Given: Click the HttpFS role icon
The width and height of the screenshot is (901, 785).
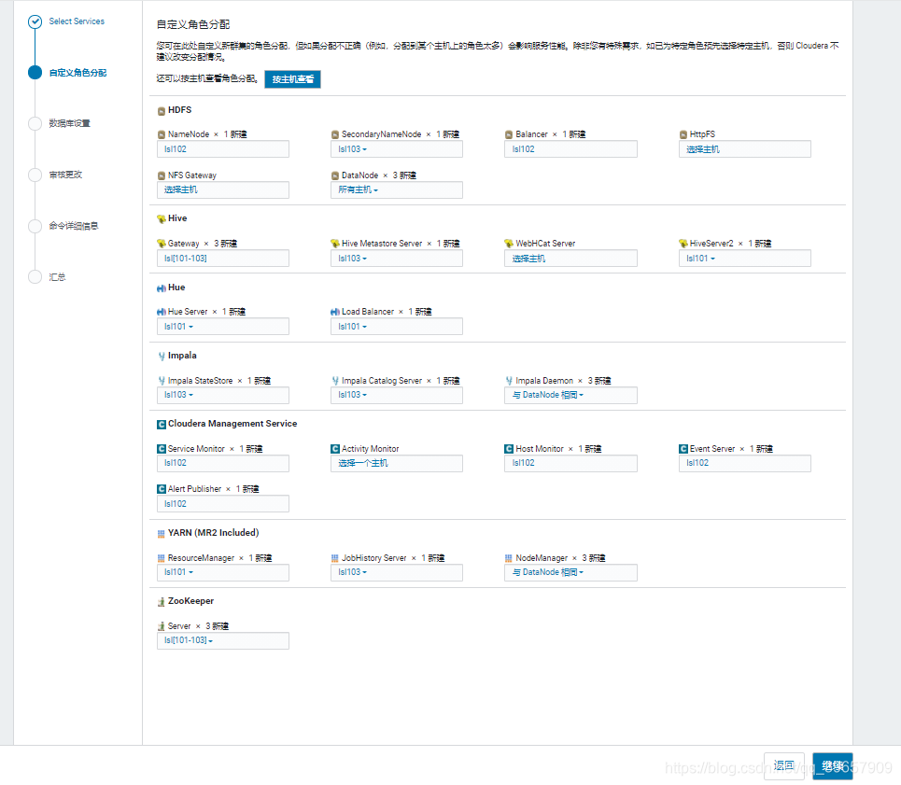Looking at the screenshot, I should (683, 134).
